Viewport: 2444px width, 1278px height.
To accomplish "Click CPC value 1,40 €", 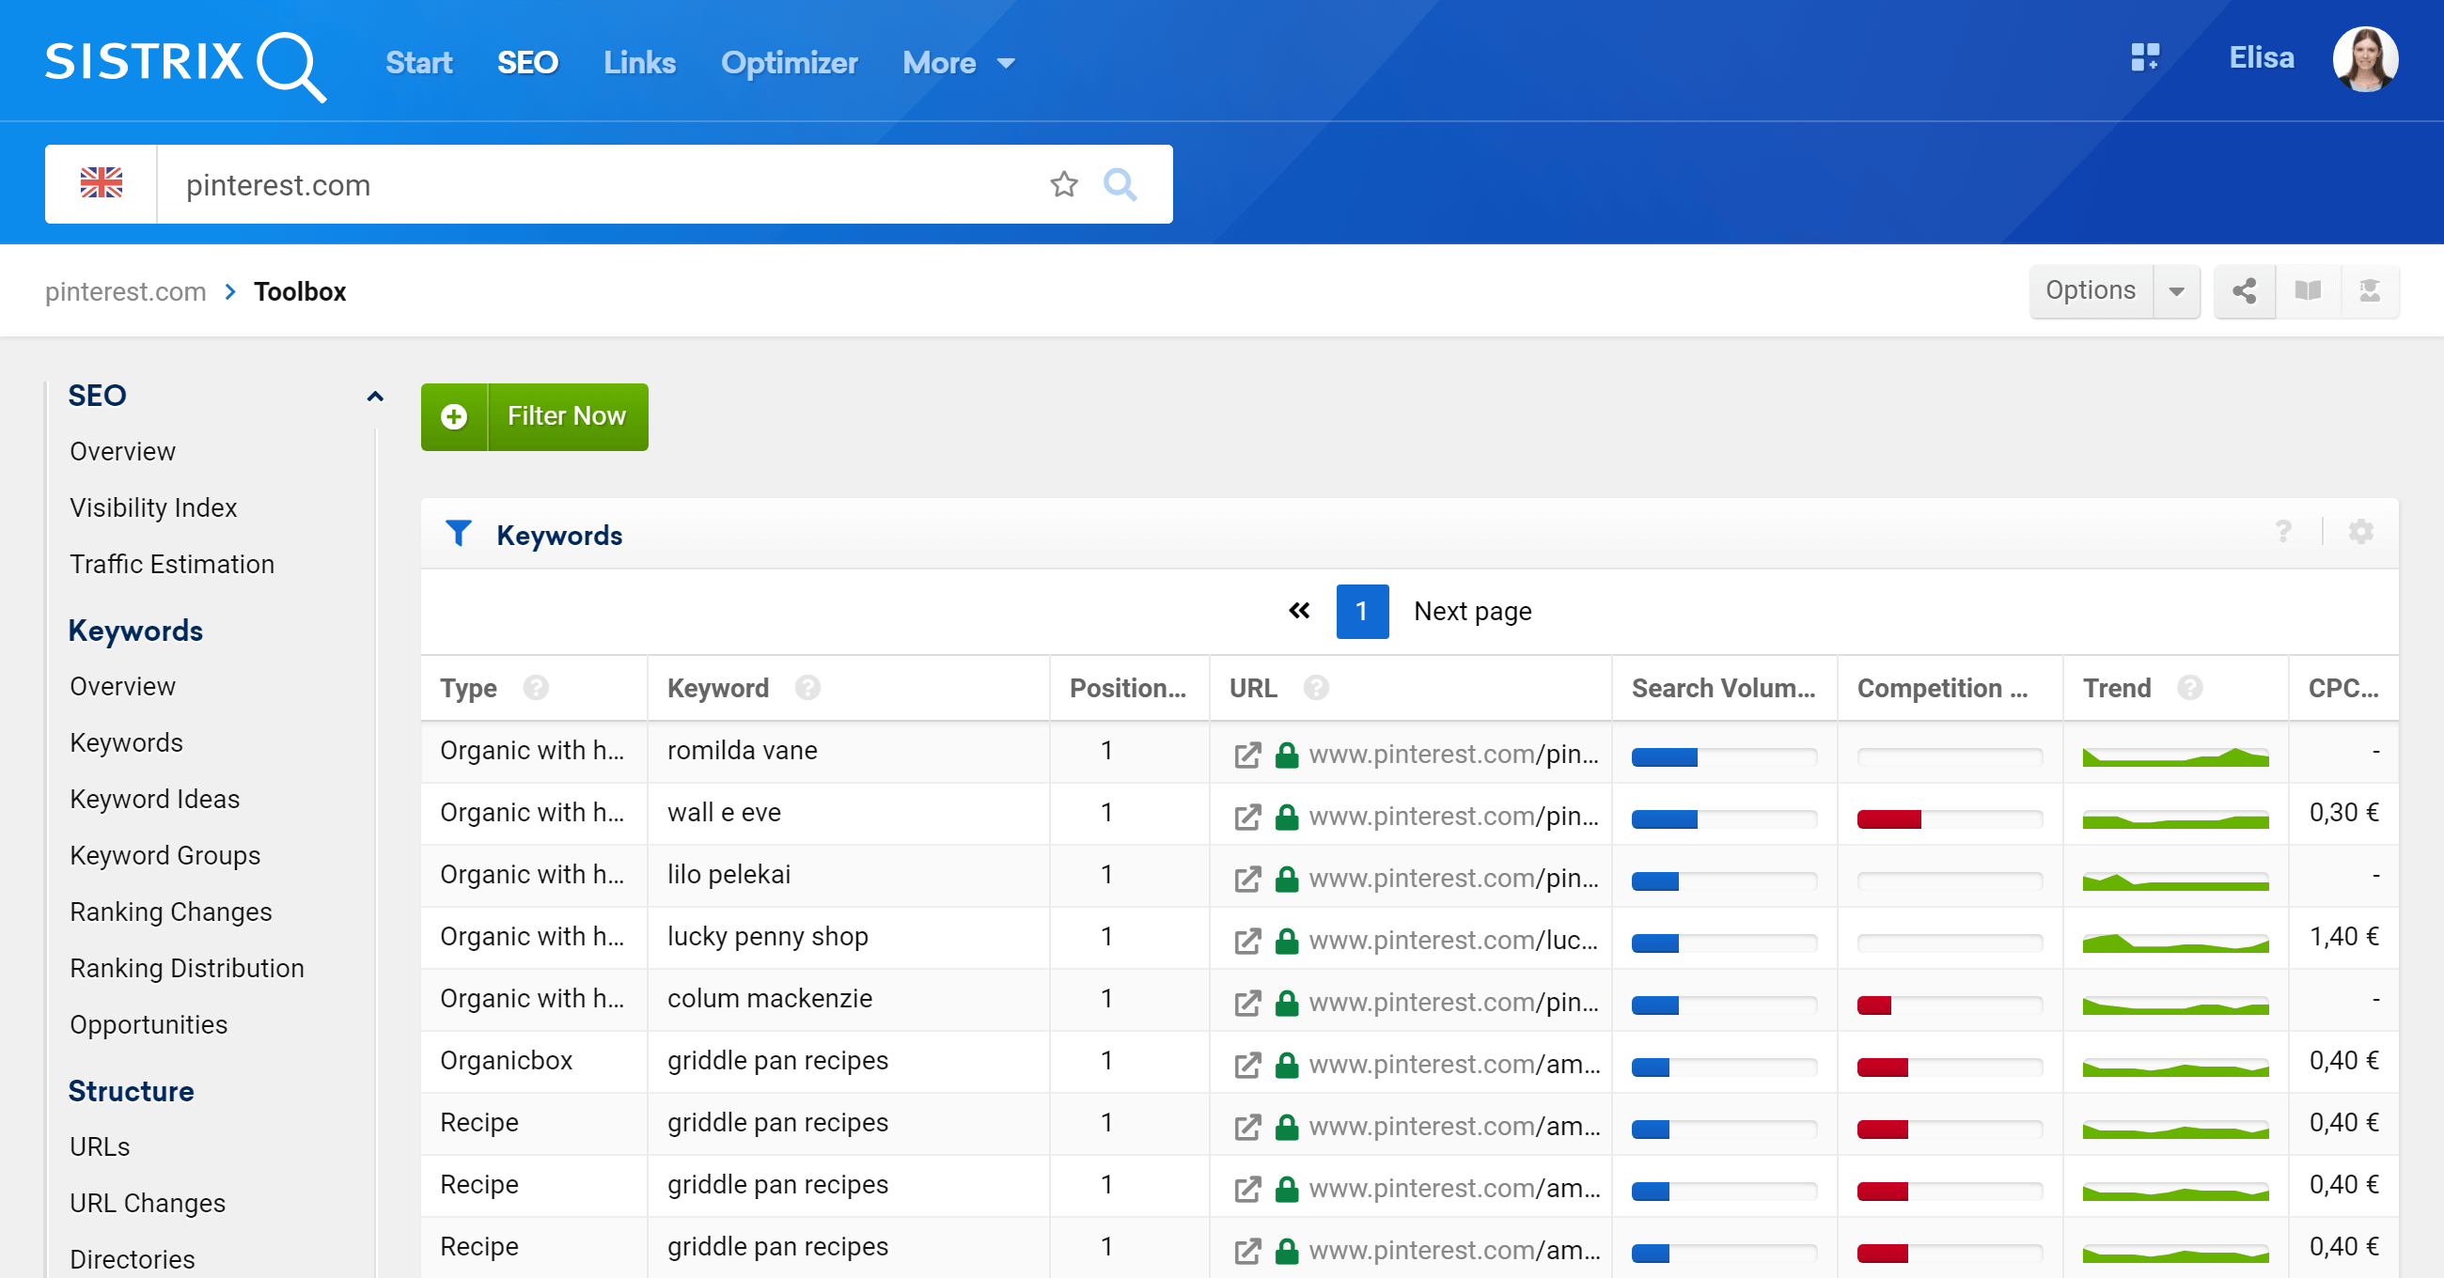I will pos(2343,937).
